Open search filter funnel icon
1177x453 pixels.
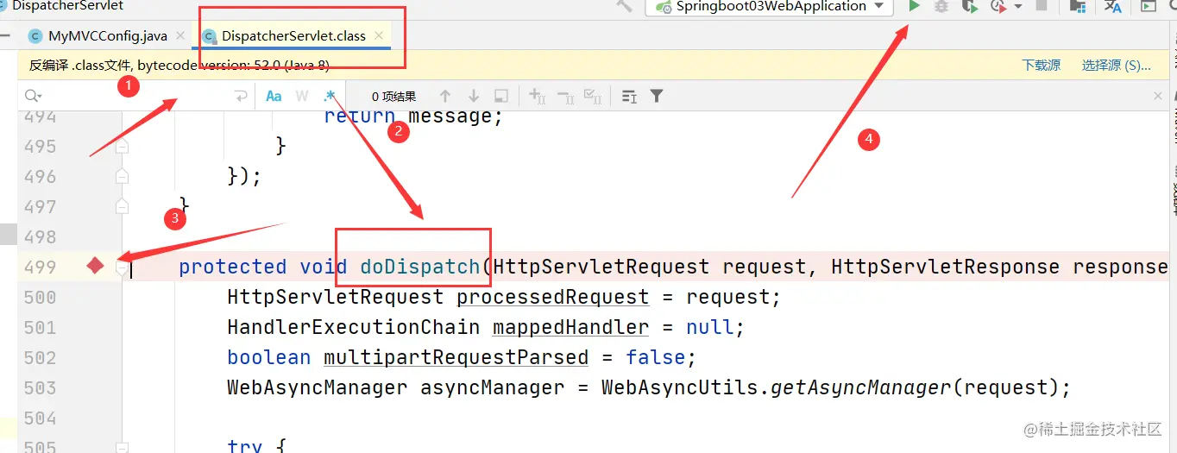tap(657, 97)
